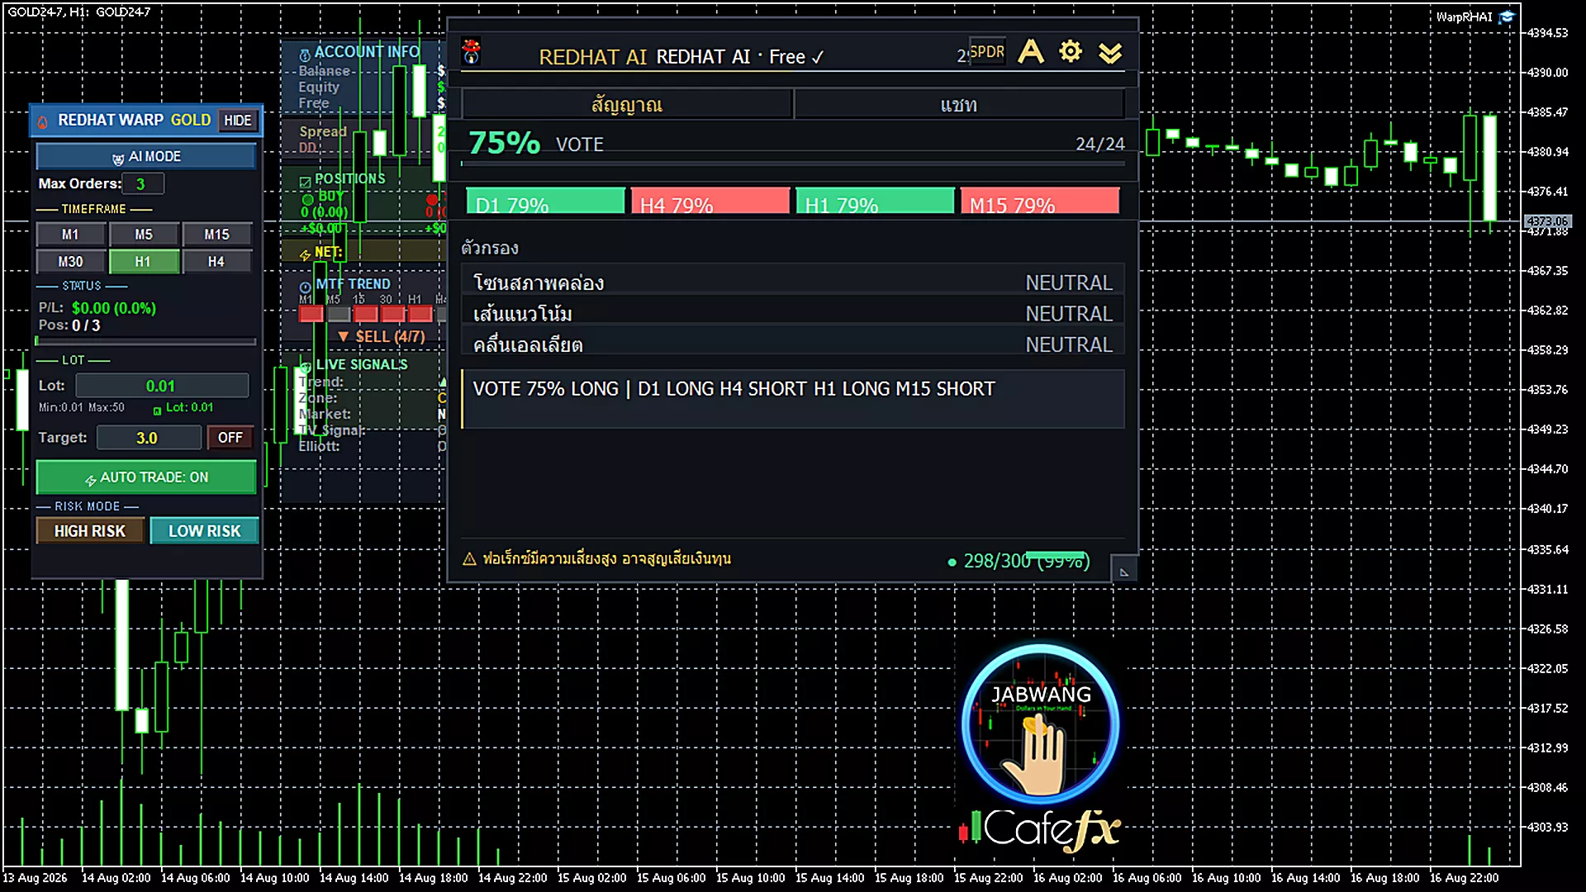
Task: Hide the REDHAT WARP GOLD panel
Action: click(238, 121)
